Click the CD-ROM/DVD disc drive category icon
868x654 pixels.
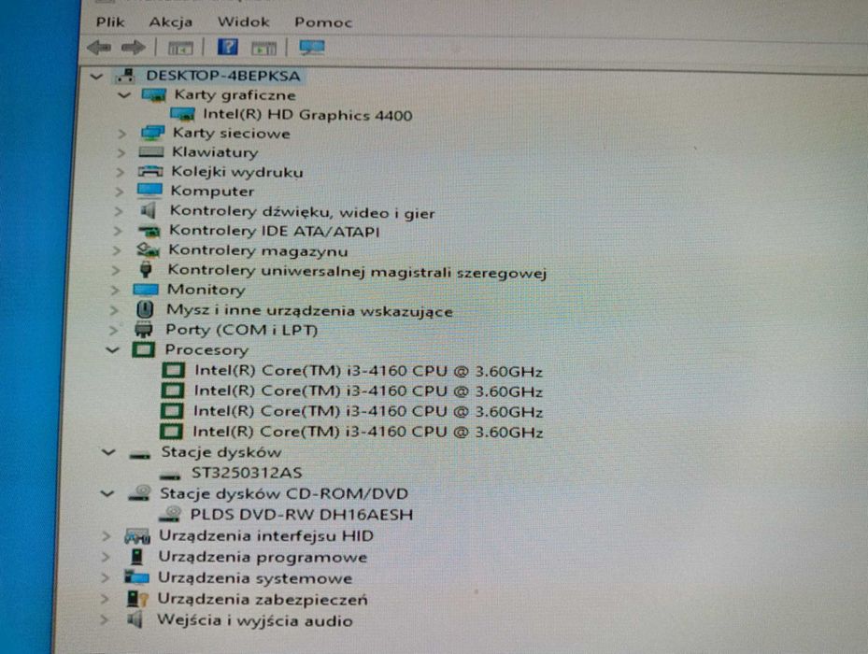pos(139,493)
